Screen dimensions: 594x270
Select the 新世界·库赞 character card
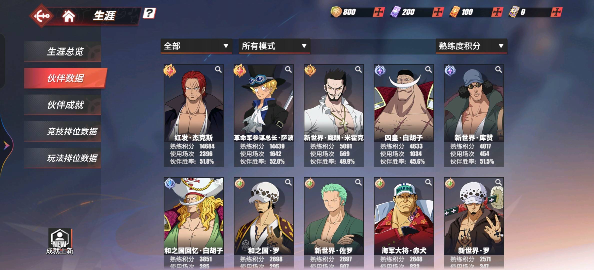pyautogui.click(x=474, y=115)
